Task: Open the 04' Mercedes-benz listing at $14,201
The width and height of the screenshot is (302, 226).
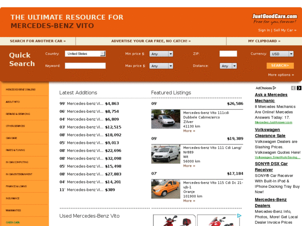Action: pos(90,182)
